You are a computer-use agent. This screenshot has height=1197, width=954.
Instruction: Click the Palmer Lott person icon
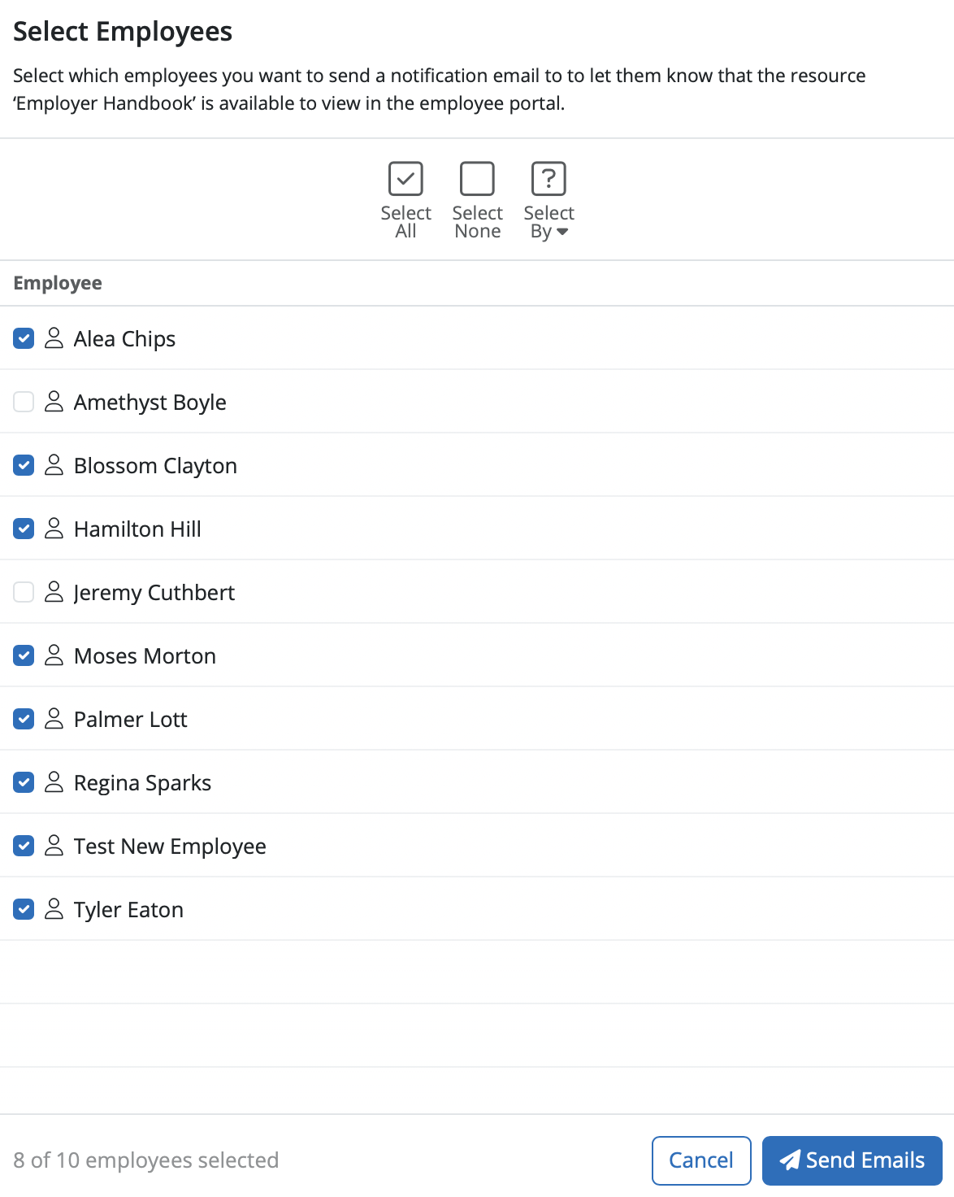(x=54, y=719)
